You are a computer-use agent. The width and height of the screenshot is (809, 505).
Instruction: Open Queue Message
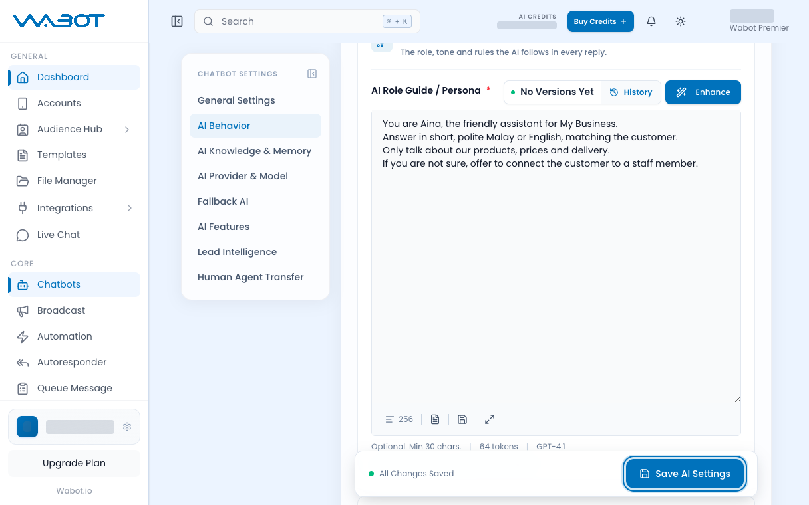tap(75, 388)
